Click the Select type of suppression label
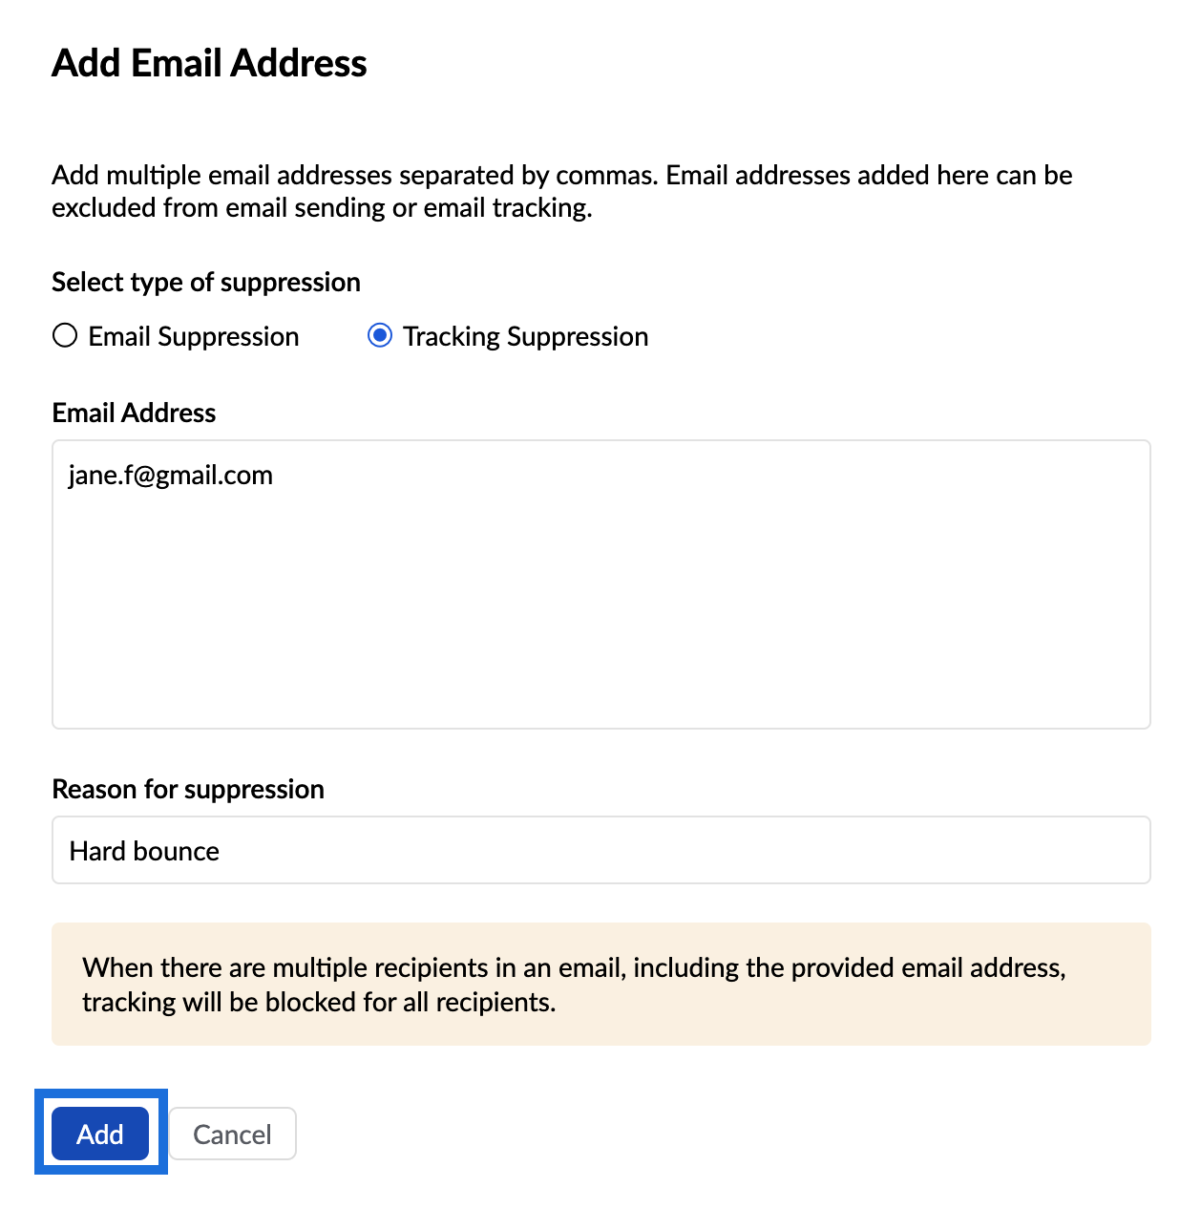Screen dimensions: 1201x1209 click(206, 282)
